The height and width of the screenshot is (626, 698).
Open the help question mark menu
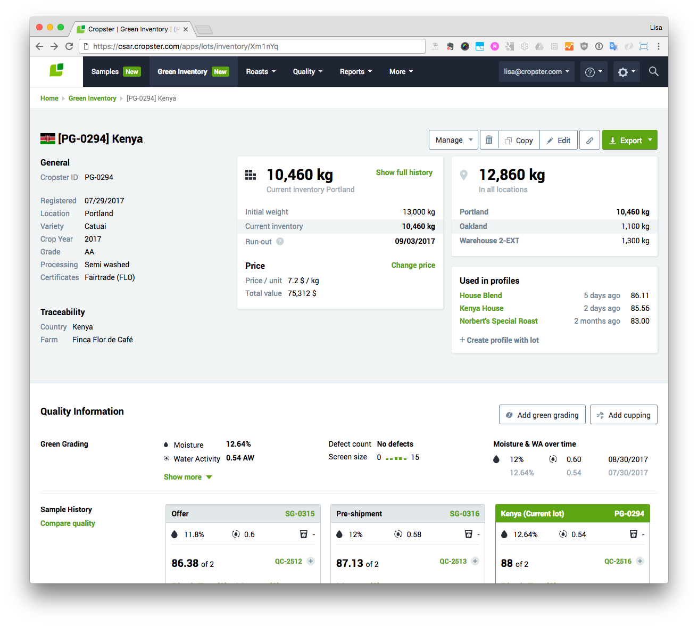point(593,72)
